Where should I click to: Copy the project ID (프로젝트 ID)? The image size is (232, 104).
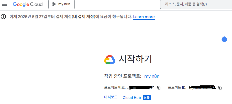pyautogui.click(x=220, y=88)
